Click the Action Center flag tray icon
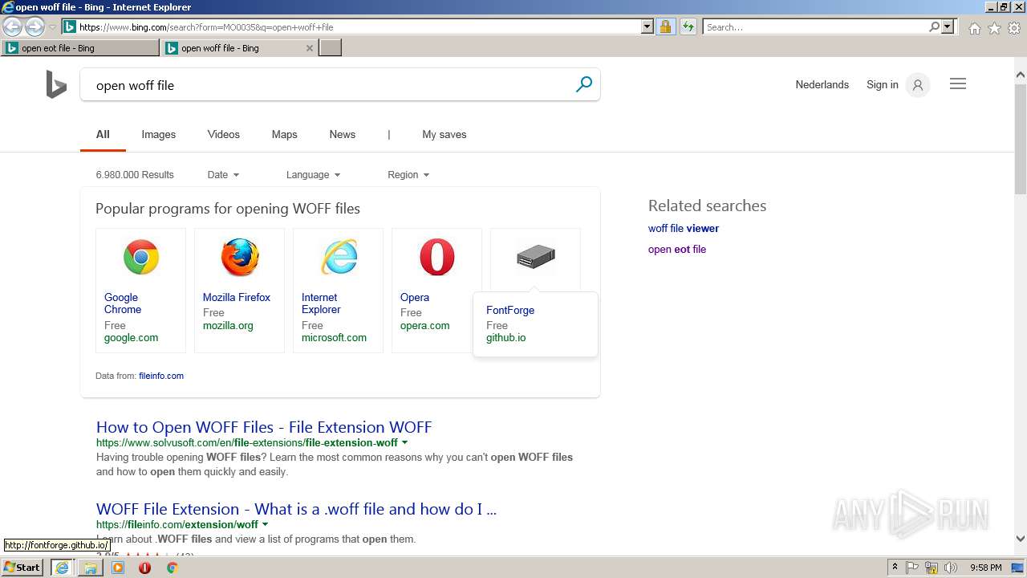 coord(912,568)
